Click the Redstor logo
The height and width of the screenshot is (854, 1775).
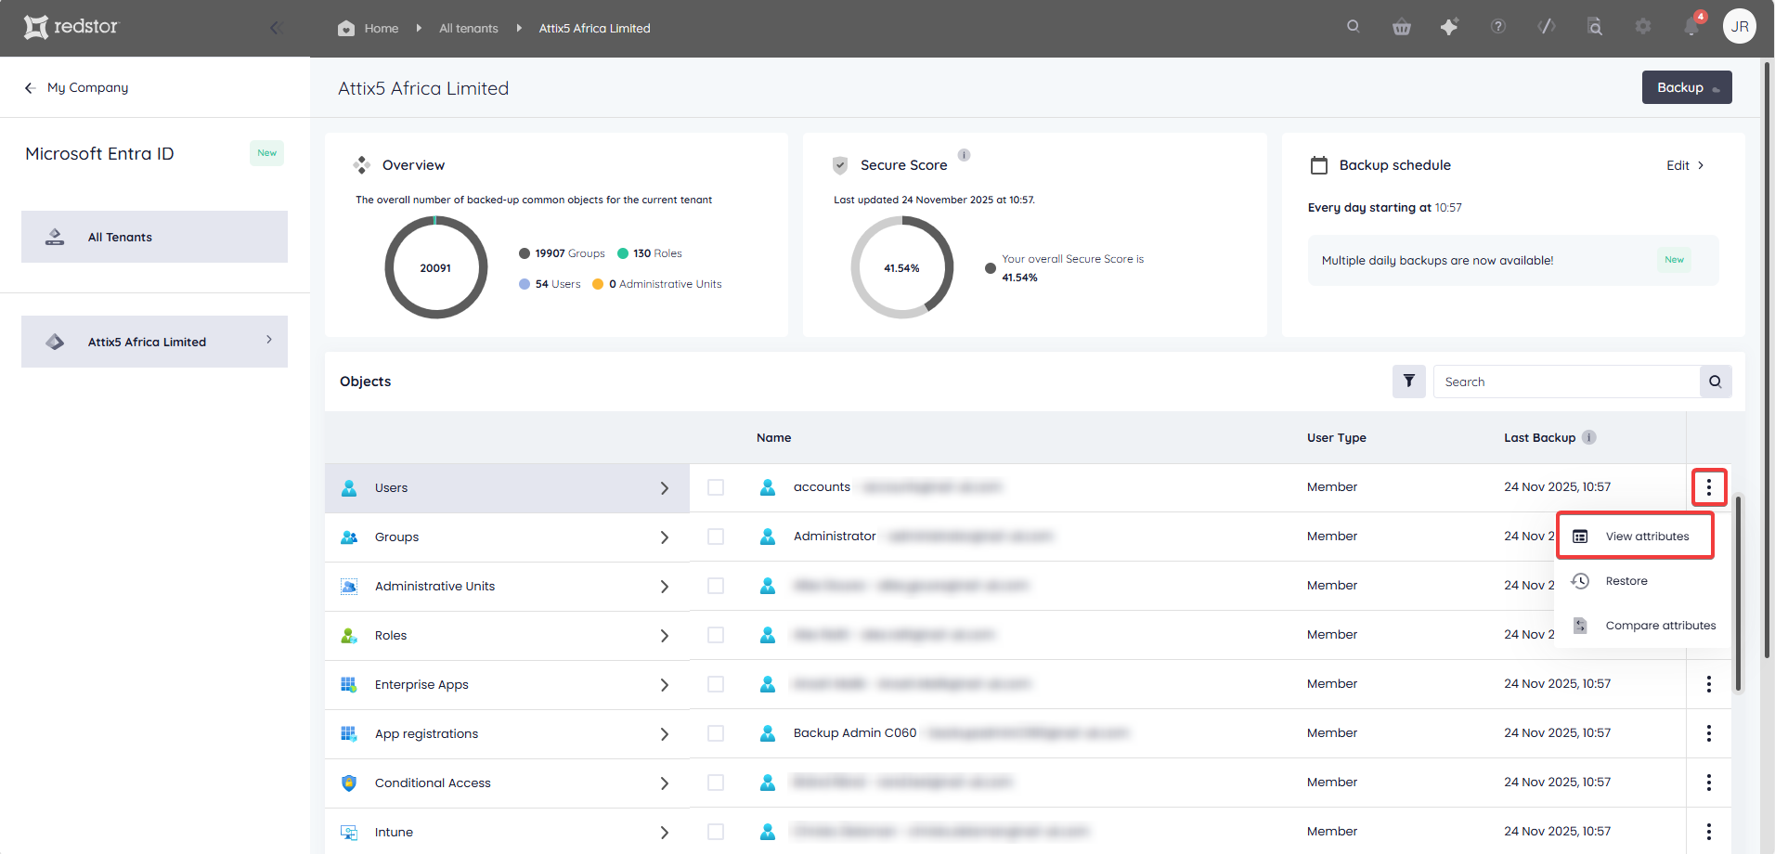(71, 27)
